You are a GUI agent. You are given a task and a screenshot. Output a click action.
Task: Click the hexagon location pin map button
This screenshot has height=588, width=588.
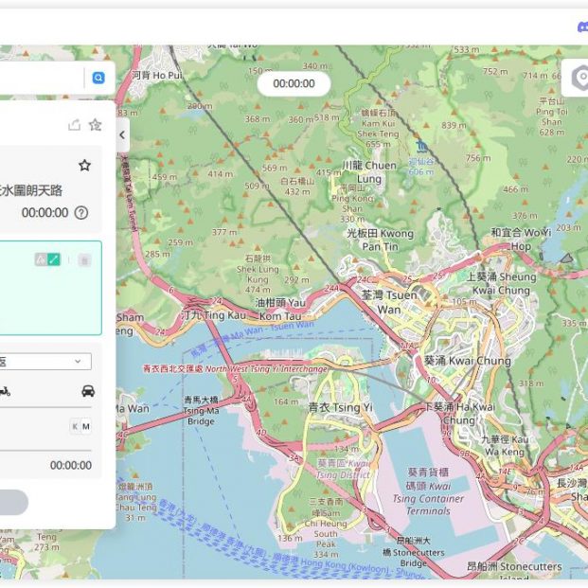point(579,79)
